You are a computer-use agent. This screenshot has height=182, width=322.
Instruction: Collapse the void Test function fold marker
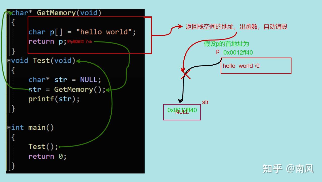coord(9,61)
